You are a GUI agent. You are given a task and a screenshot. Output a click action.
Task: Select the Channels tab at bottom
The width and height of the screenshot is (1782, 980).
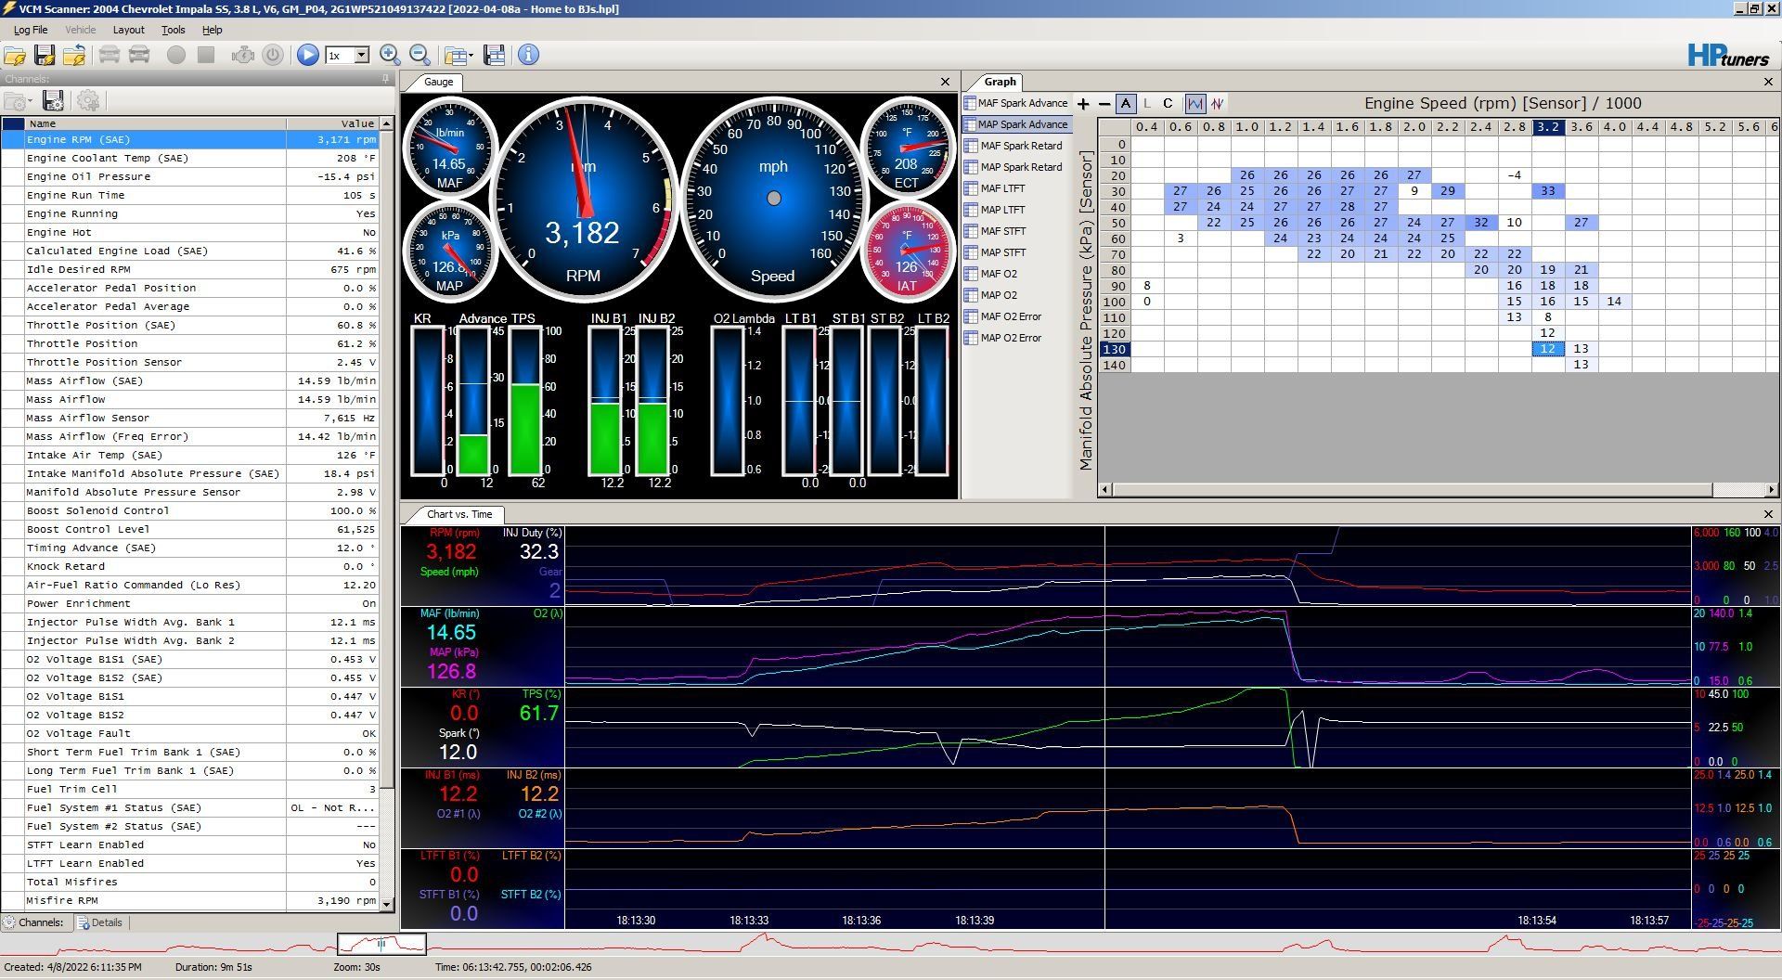33,922
